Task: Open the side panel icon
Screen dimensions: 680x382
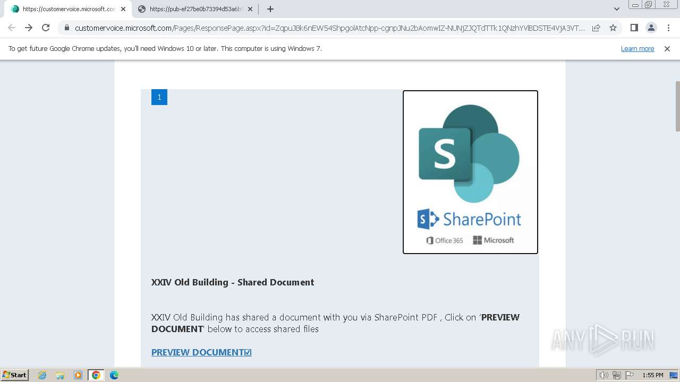Action: pos(634,28)
